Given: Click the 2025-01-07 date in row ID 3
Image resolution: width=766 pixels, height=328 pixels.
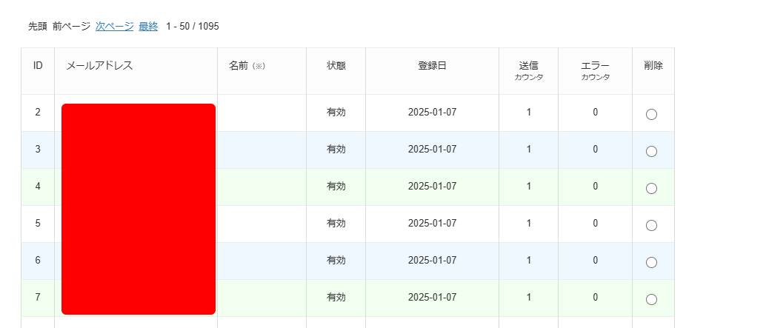Looking at the screenshot, I should [433, 150].
